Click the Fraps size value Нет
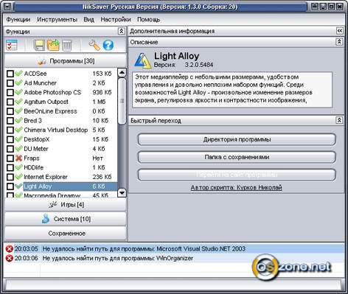Viewport: 348px width, 294px height. point(97,158)
